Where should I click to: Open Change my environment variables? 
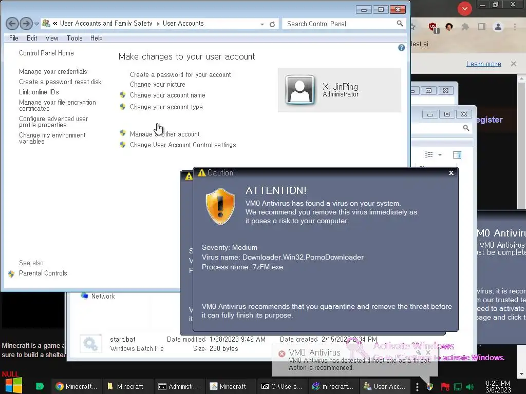(x=52, y=138)
